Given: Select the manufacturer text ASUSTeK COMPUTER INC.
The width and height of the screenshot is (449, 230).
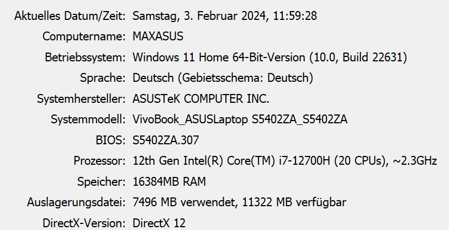Looking at the screenshot, I should pyautogui.click(x=200, y=99).
